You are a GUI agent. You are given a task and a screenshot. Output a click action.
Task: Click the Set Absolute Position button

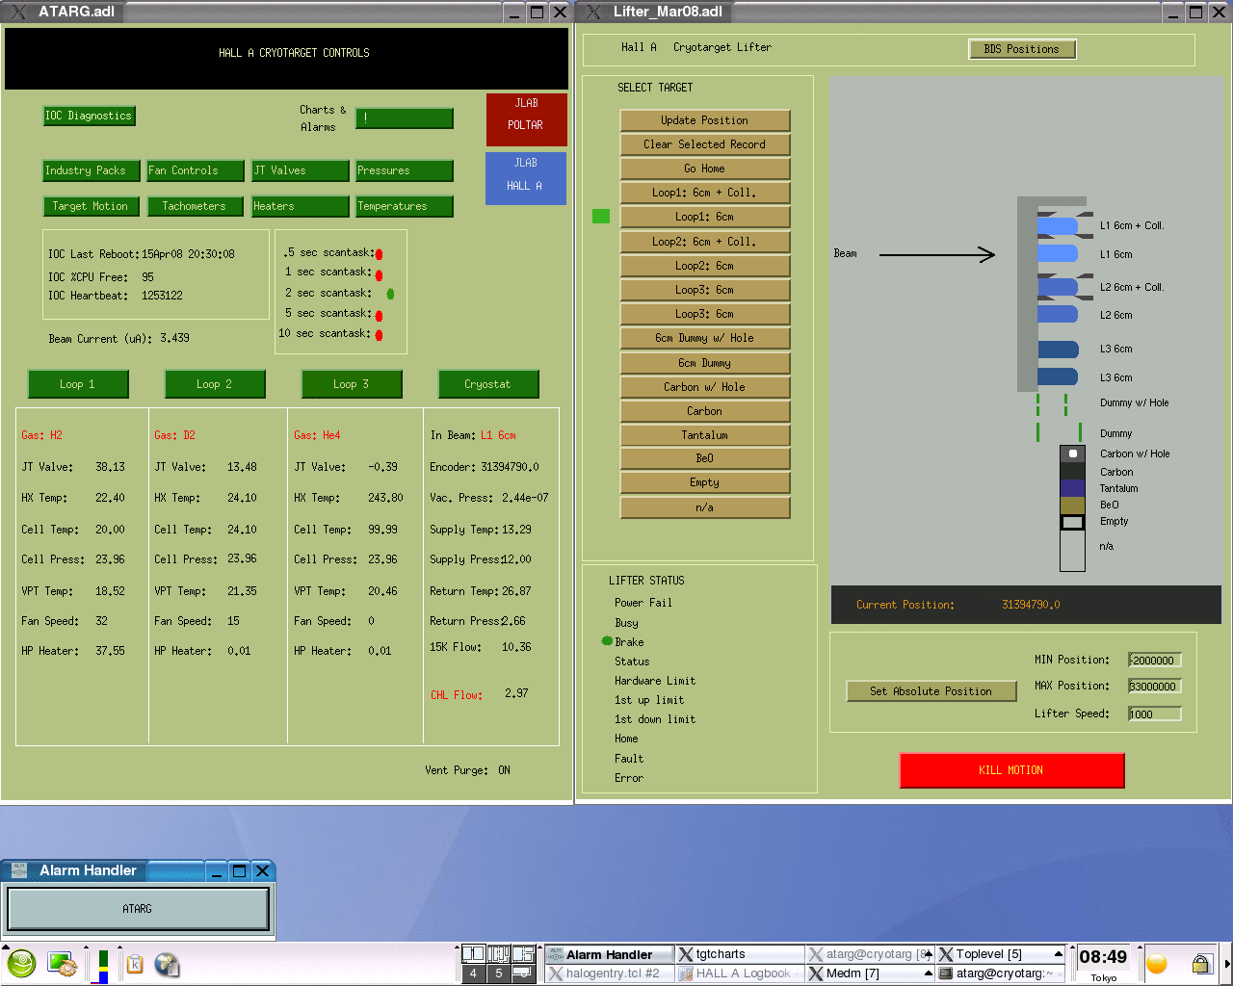pos(931,691)
